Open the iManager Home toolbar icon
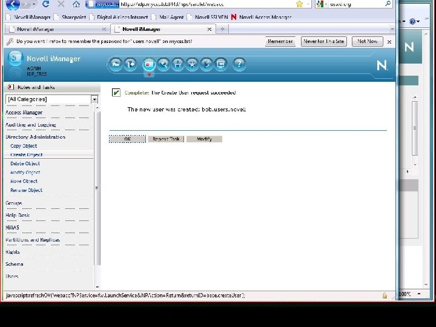Image resolution: width=436 pixels, height=327 pixels. point(116,64)
